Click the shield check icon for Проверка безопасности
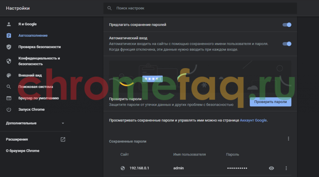319x177 pixels. (x=9, y=47)
